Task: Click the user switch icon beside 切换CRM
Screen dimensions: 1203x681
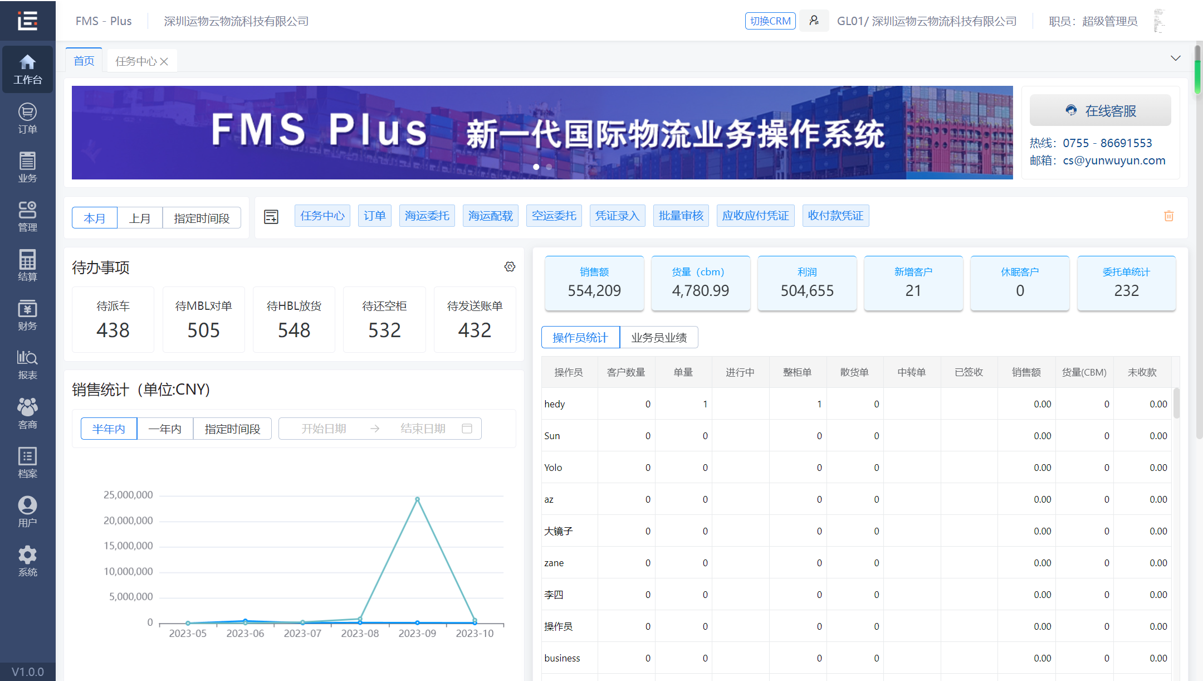Action: (814, 21)
